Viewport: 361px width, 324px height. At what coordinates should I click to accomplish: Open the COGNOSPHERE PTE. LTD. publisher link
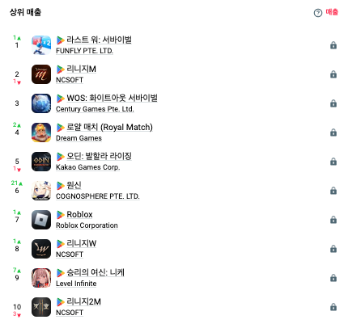click(98, 196)
